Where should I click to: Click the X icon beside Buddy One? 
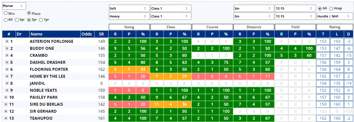click(7, 48)
